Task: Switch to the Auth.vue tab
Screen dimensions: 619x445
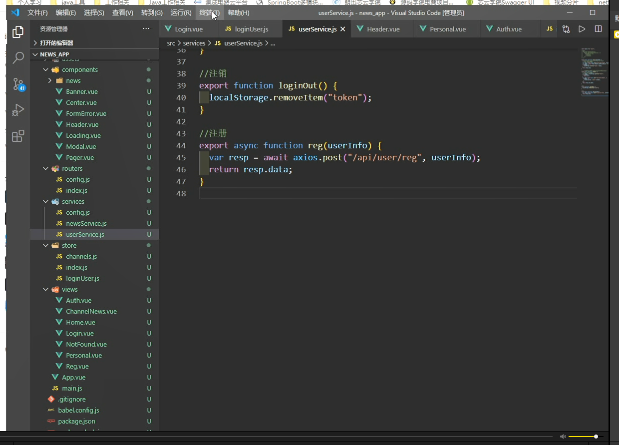Action: click(x=509, y=29)
